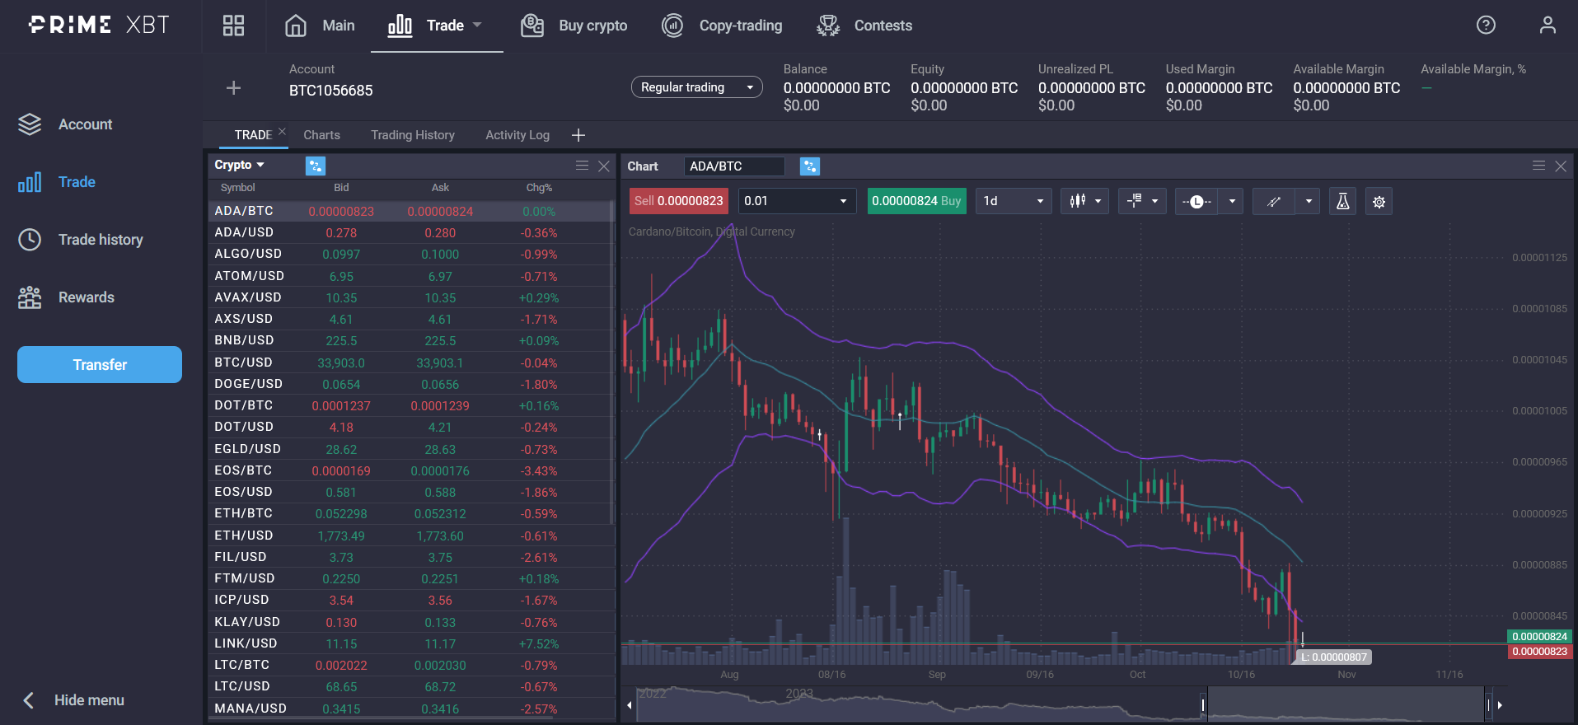Select the trend line drawing tool
This screenshot has height=725, width=1578.
(1274, 201)
